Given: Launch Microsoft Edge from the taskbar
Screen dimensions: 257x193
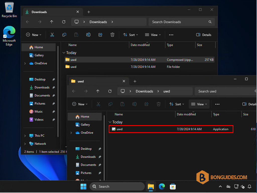Looking at the screenshot, I should coord(162,187).
